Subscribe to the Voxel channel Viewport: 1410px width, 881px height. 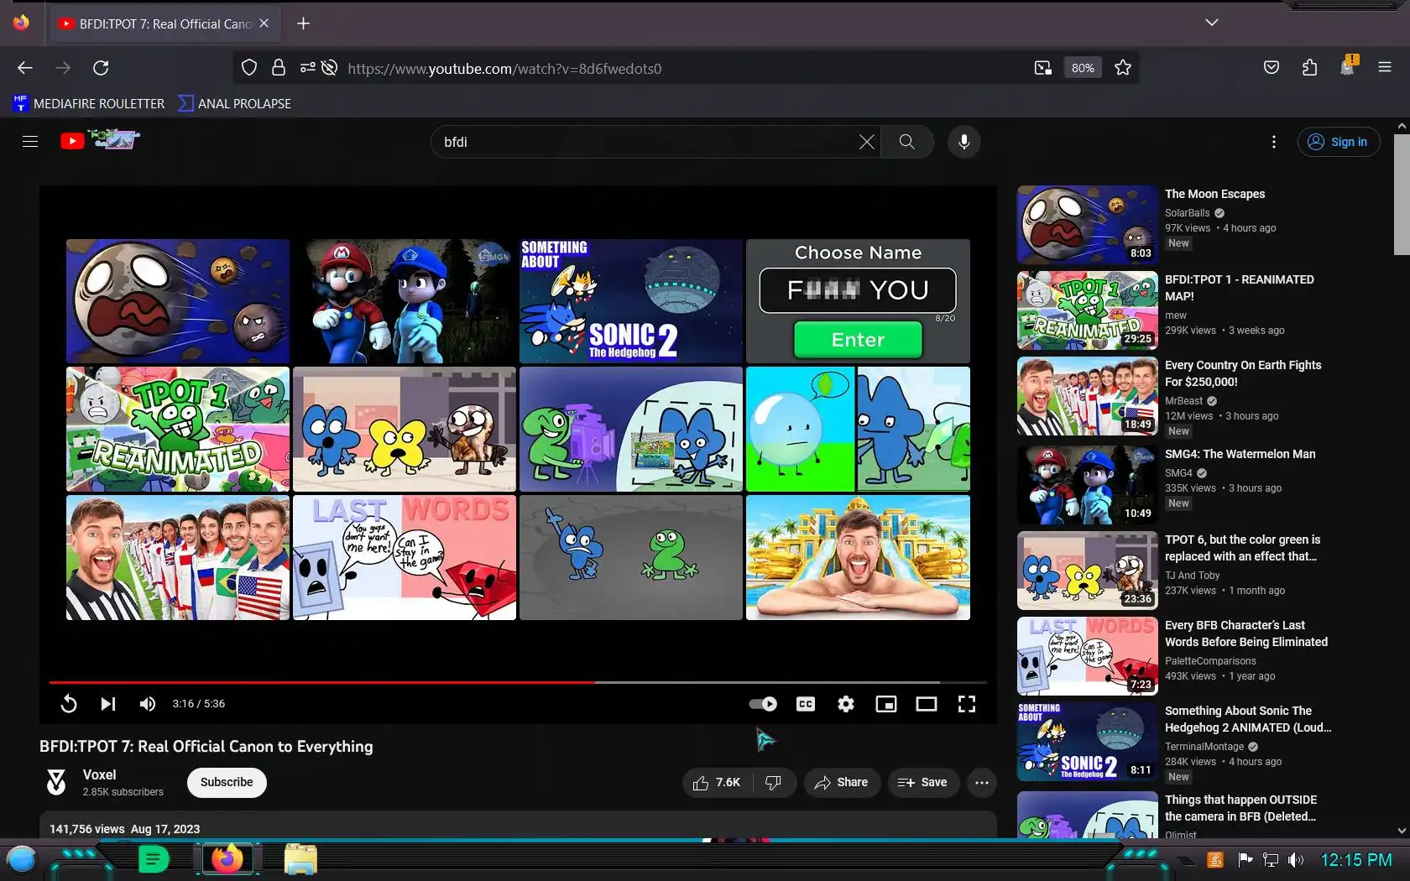(227, 782)
